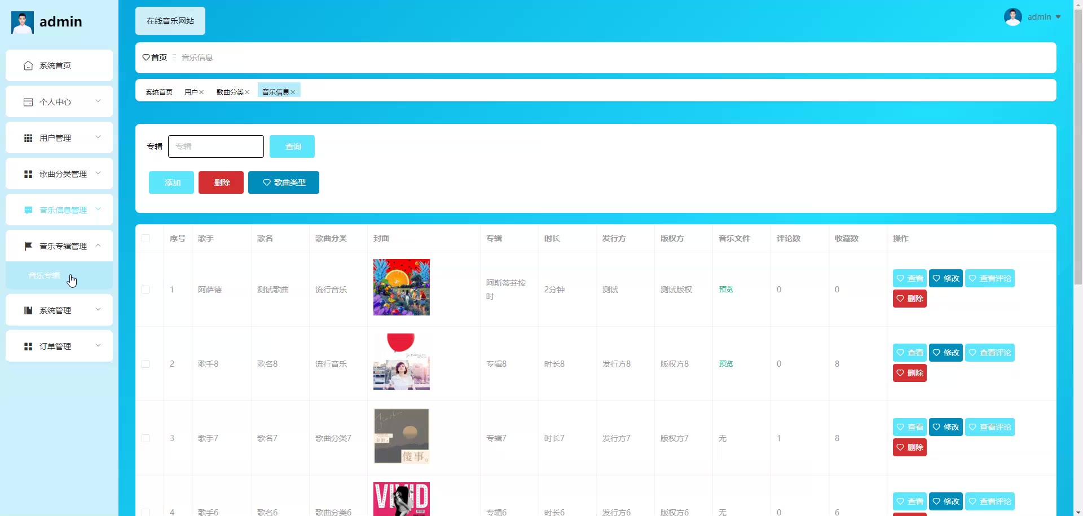Viewport: 1083px width, 516px height.
Task: Click the 查看评论 button for the 歌名7 row
Action: tap(990, 427)
